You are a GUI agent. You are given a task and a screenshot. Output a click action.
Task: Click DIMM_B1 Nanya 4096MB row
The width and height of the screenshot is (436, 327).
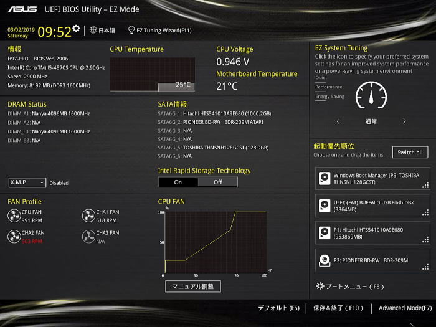[49, 131]
